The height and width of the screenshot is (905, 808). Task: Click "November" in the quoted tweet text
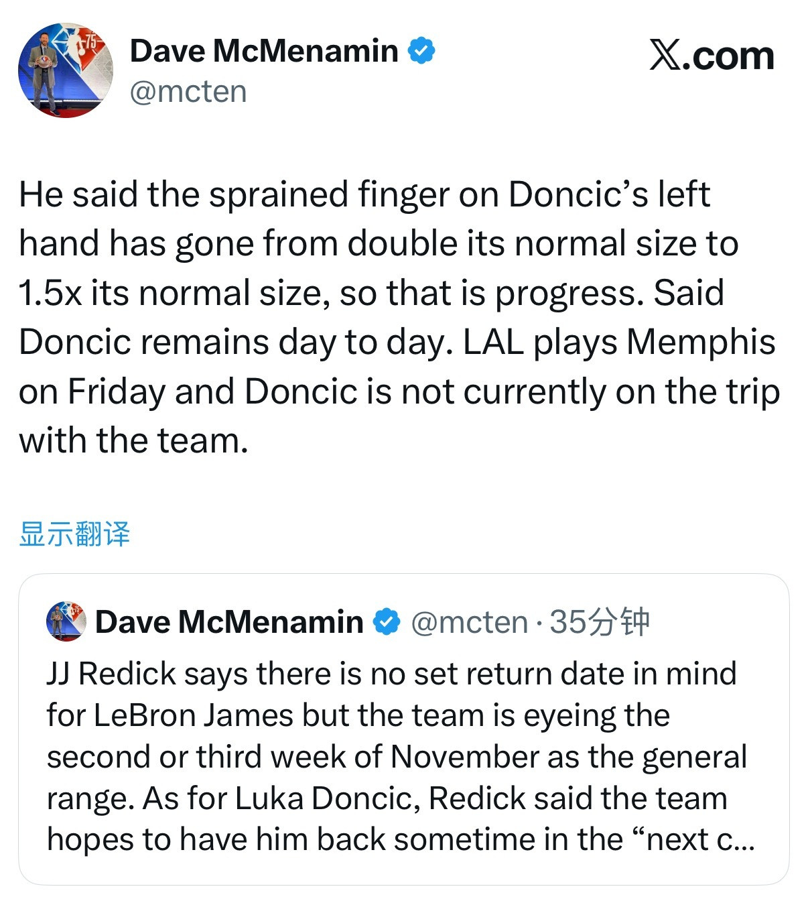coord(464,757)
